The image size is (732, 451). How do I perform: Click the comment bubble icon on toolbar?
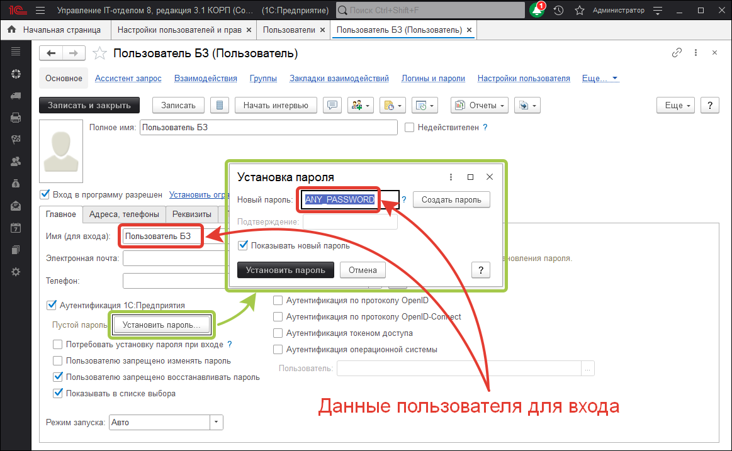332,105
